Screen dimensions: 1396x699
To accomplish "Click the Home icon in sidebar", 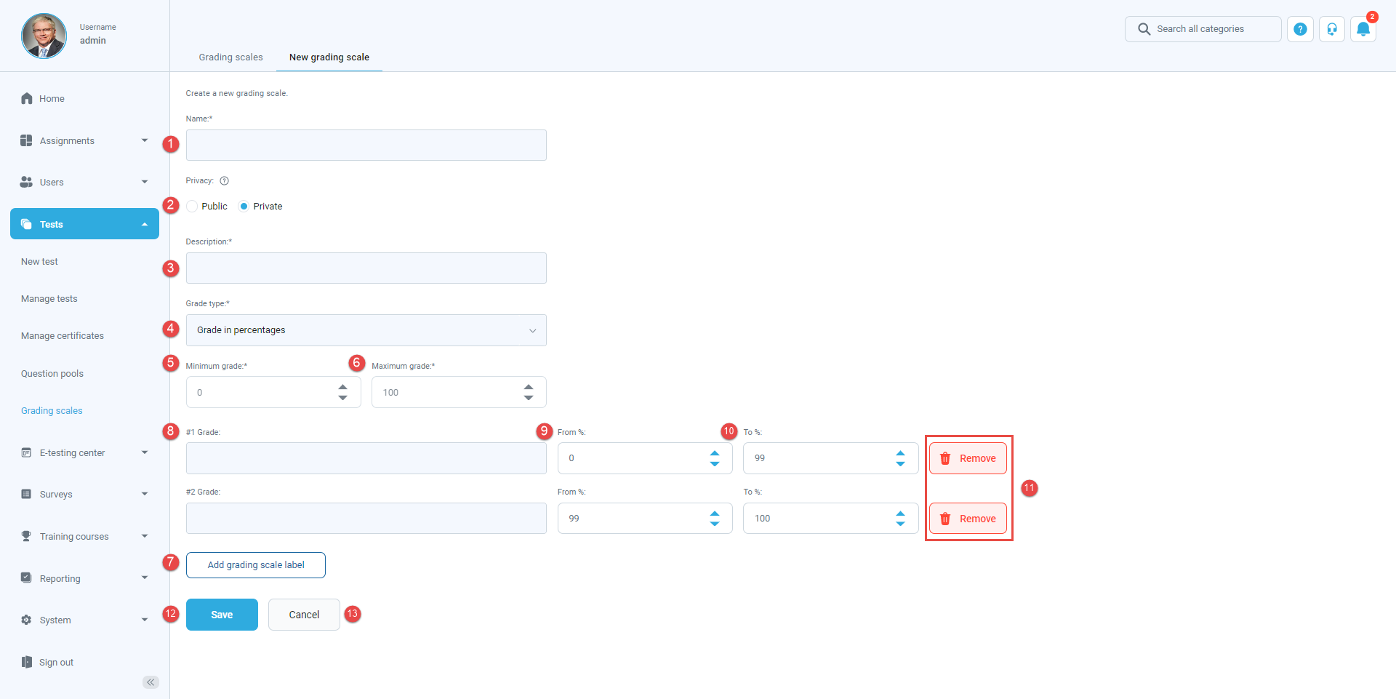I will 27,99.
